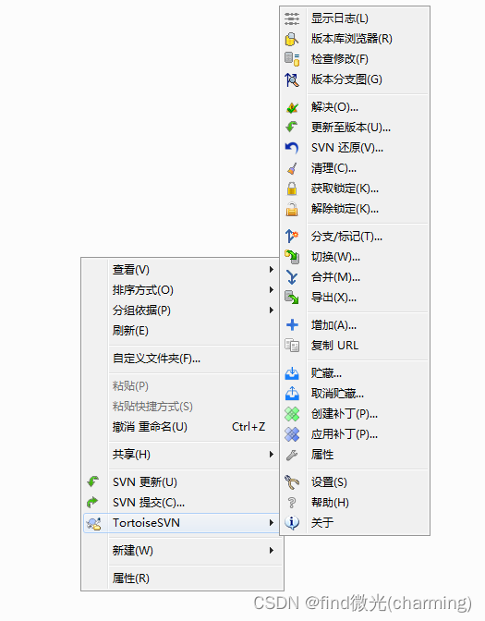
Task: Click the Switch (切换) icon
Action: [x=292, y=257]
